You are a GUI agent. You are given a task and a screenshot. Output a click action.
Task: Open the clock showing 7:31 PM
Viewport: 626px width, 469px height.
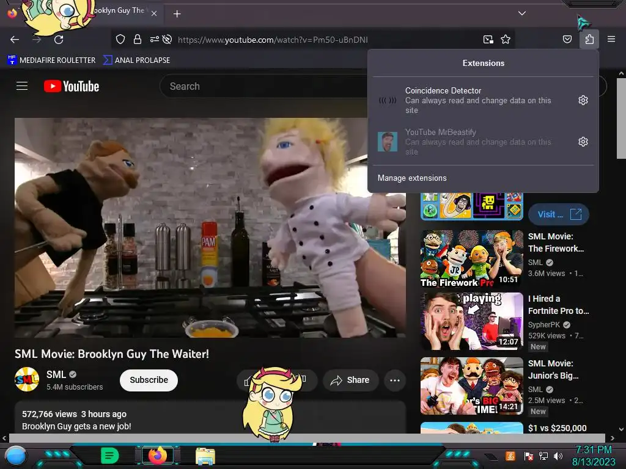tap(593, 449)
